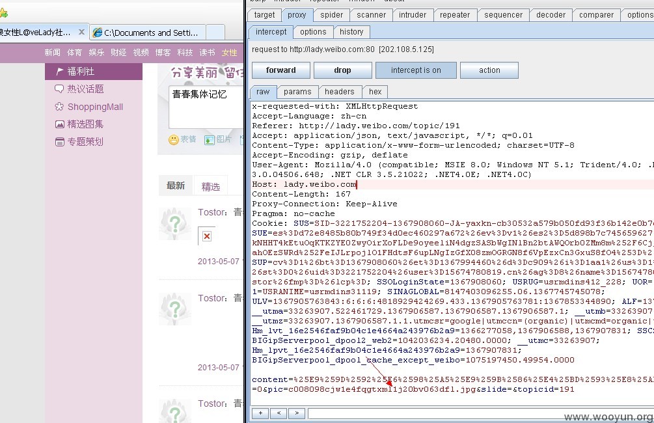This screenshot has width=654, height=423.
Task: Click the Host: lady.weibo.com header line
Action: pyautogui.click(x=304, y=184)
